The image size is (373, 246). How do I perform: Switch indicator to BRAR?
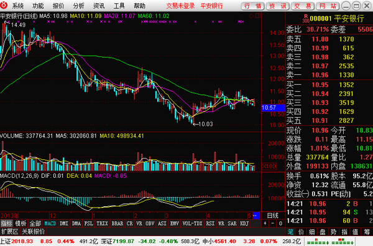coord(117,224)
